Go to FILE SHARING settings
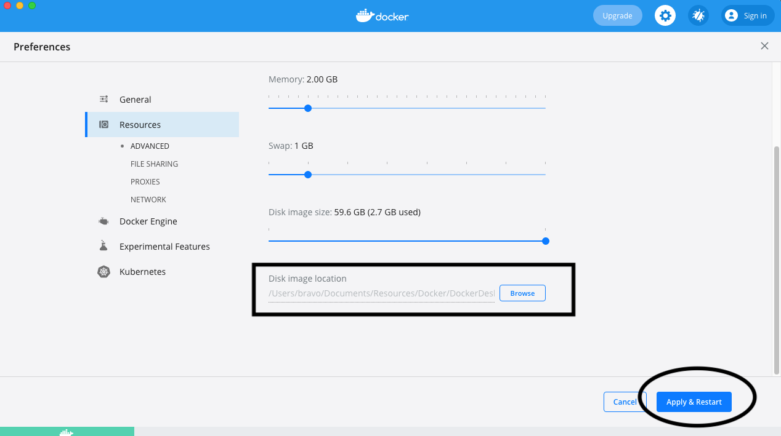The height and width of the screenshot is (436, 781). [154, 164]
